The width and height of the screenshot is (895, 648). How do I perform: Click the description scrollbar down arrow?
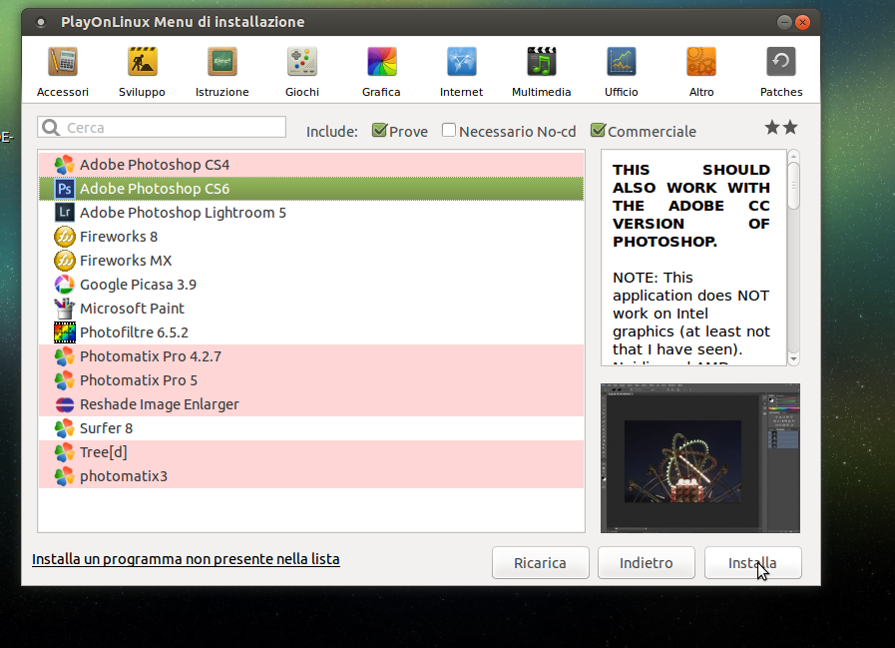[793, 359]
